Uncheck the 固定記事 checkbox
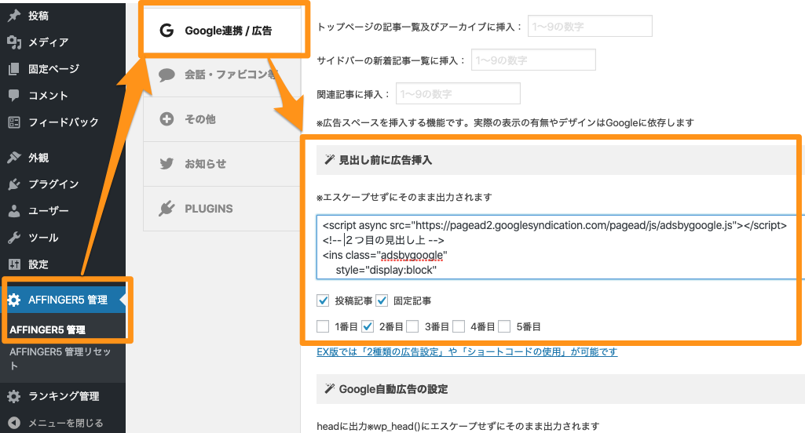 [382, 300]
